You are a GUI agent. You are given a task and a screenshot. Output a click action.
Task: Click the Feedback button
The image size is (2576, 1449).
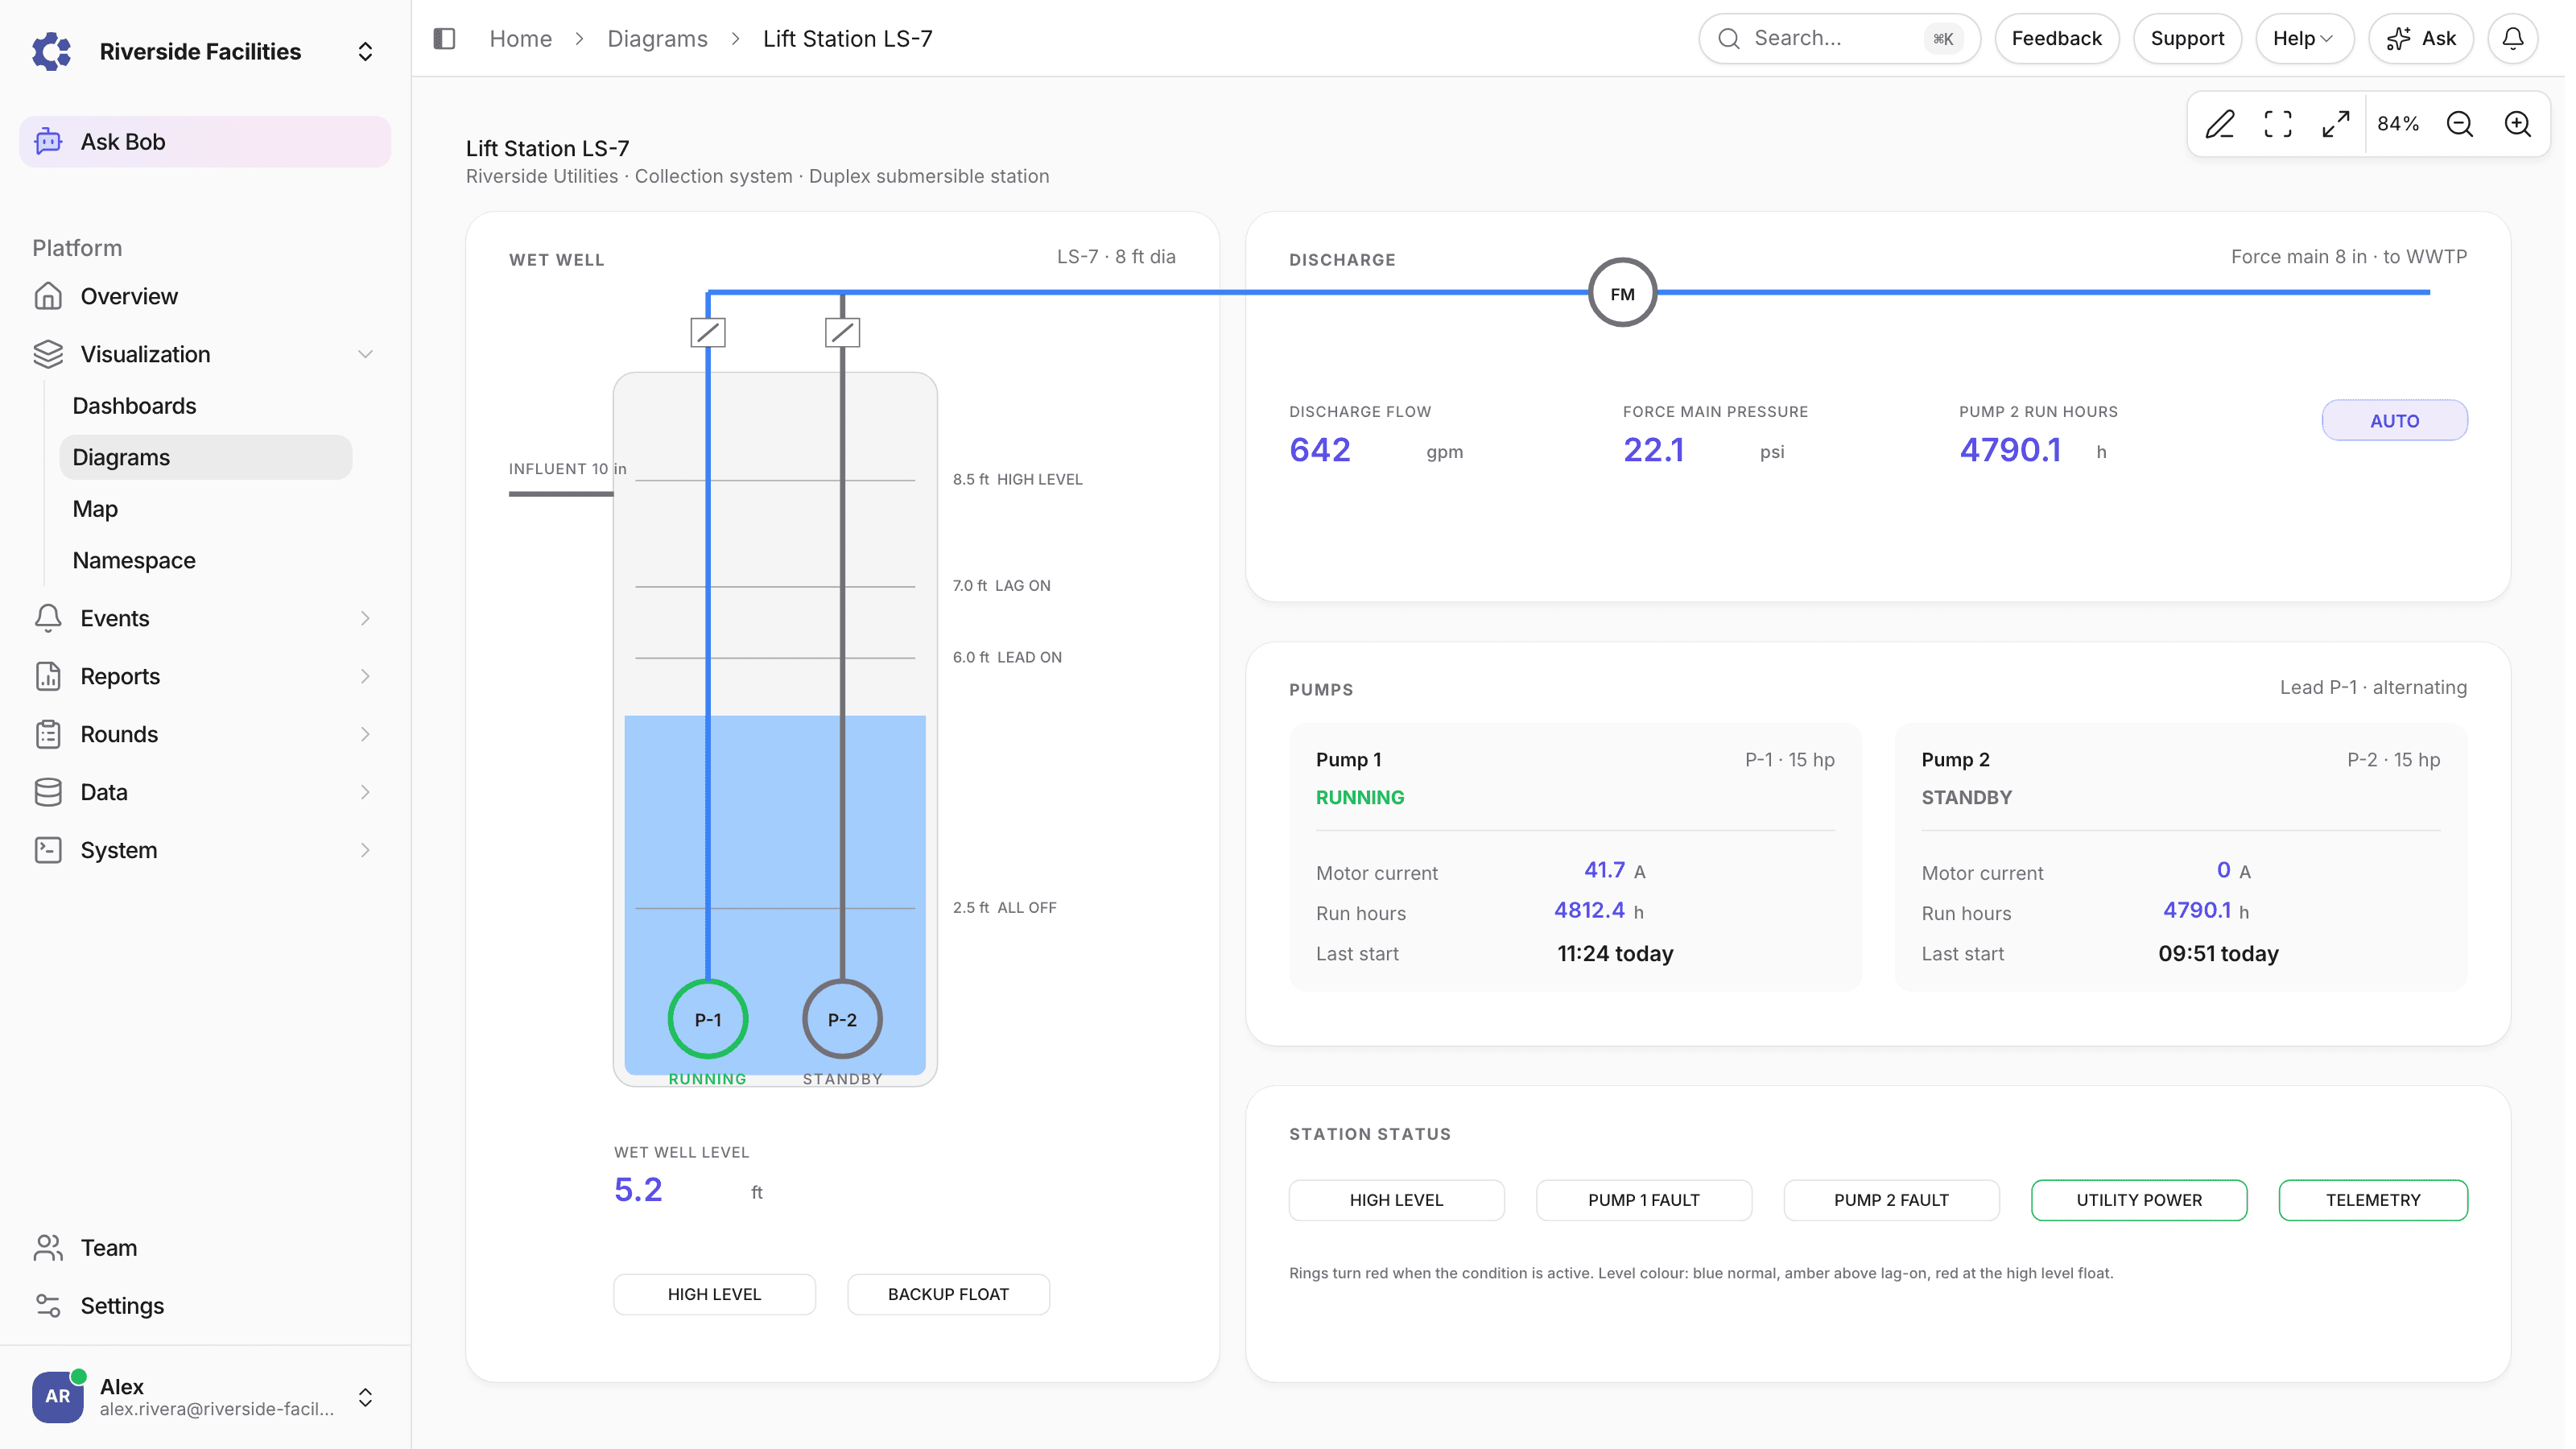pos(2056,38)
